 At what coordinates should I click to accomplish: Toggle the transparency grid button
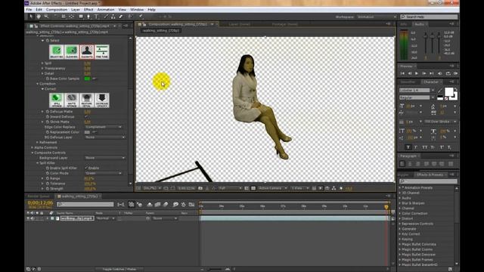[253, 188]
